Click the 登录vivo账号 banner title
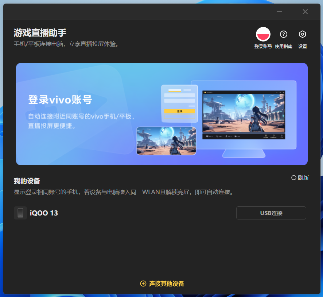 point(60,100)
